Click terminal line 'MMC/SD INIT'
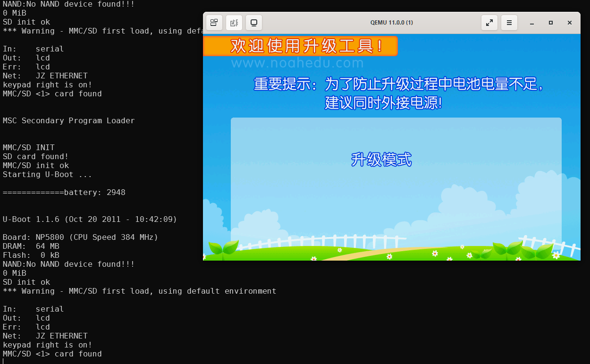The width and height of the screenshot is (590, 364). click(29, 148)
